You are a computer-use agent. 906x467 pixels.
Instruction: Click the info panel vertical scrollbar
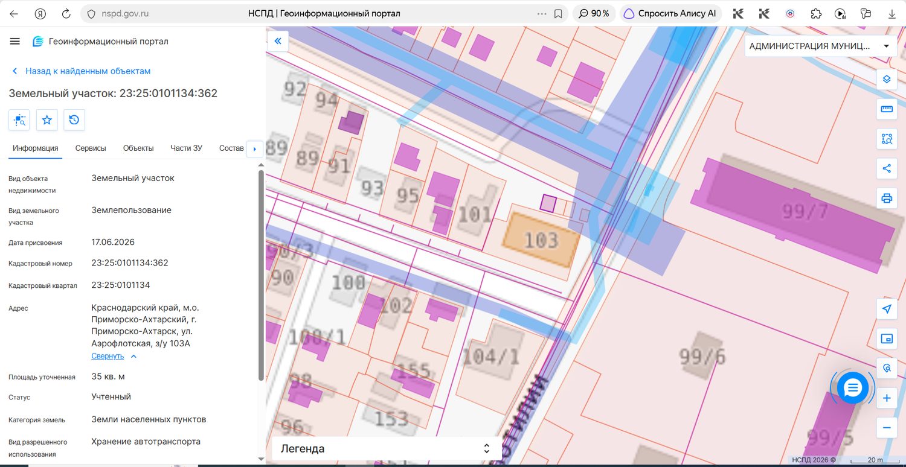[x=261, y=275]
